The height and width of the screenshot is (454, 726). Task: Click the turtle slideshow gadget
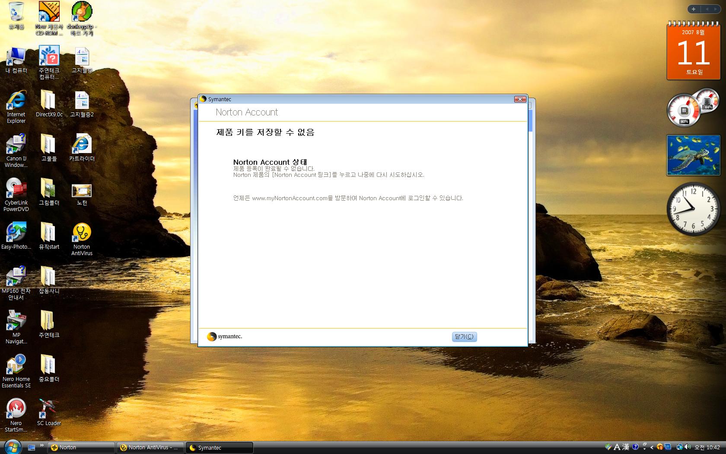click(693, 155)
